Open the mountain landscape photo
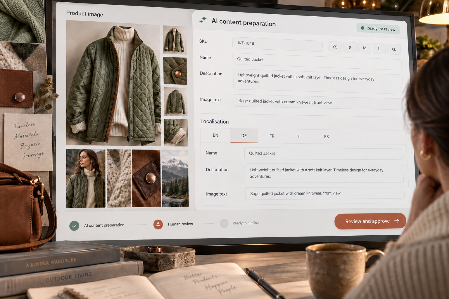This screenshot has height=299, width=449. pyautogui.click(x=175, y=178)
